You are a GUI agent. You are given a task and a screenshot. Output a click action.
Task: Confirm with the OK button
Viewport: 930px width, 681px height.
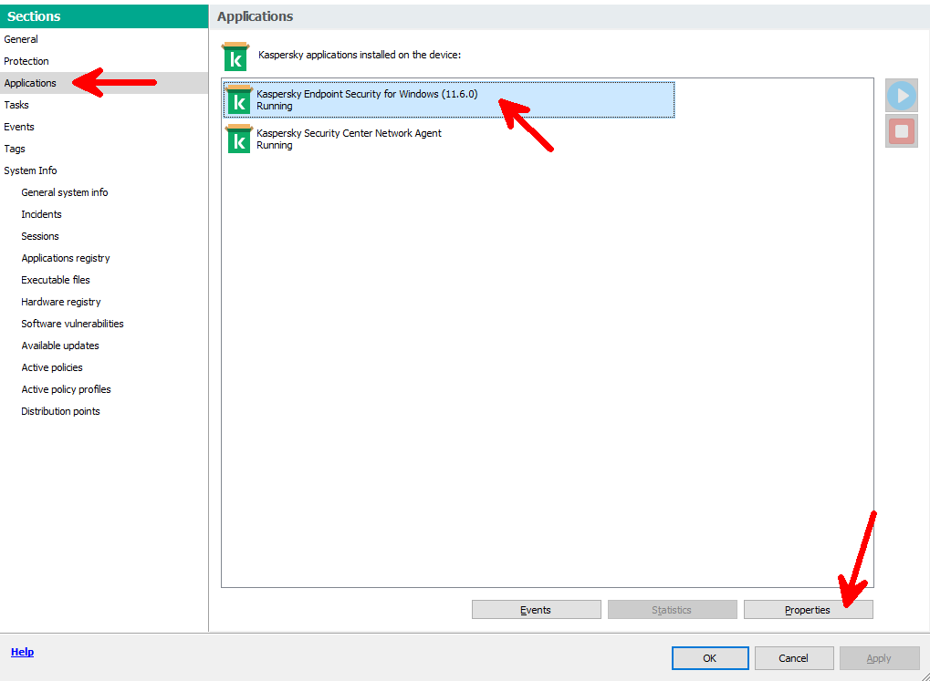point(710,658)
